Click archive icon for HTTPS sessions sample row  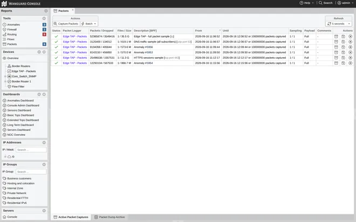pyautogui.click(x=336, y=58)
